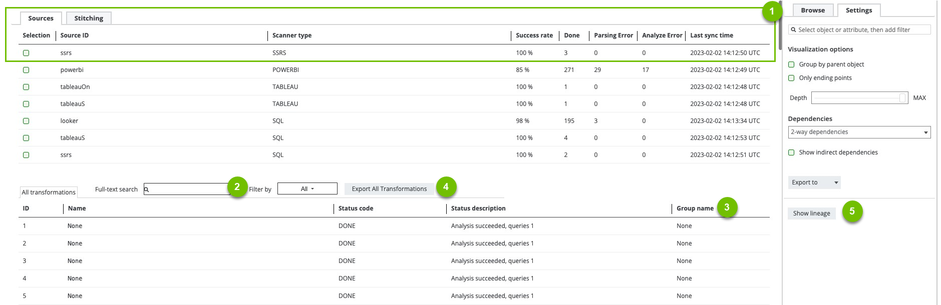The width and height of the screenshot is (941, 305).
Task: Click callout badge 4 beside Export All Transformations
Action: (x=446, y=187)
